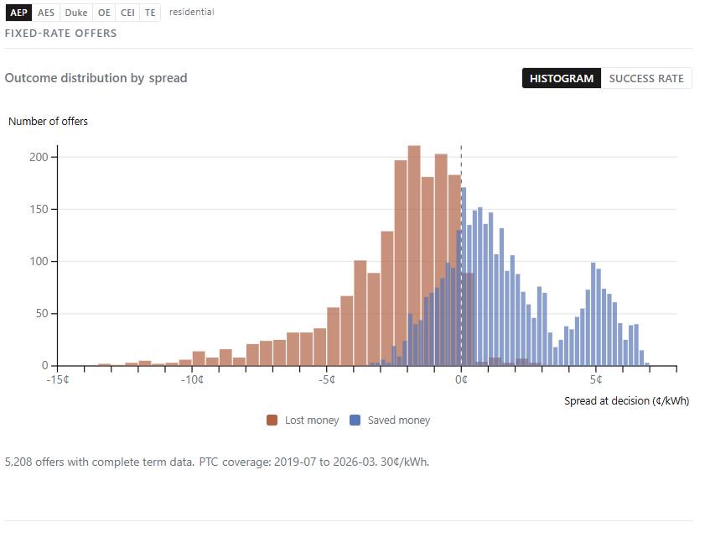Switch to the CEI utility tab
Screen dimensions: 710x538
pos(127,13)
